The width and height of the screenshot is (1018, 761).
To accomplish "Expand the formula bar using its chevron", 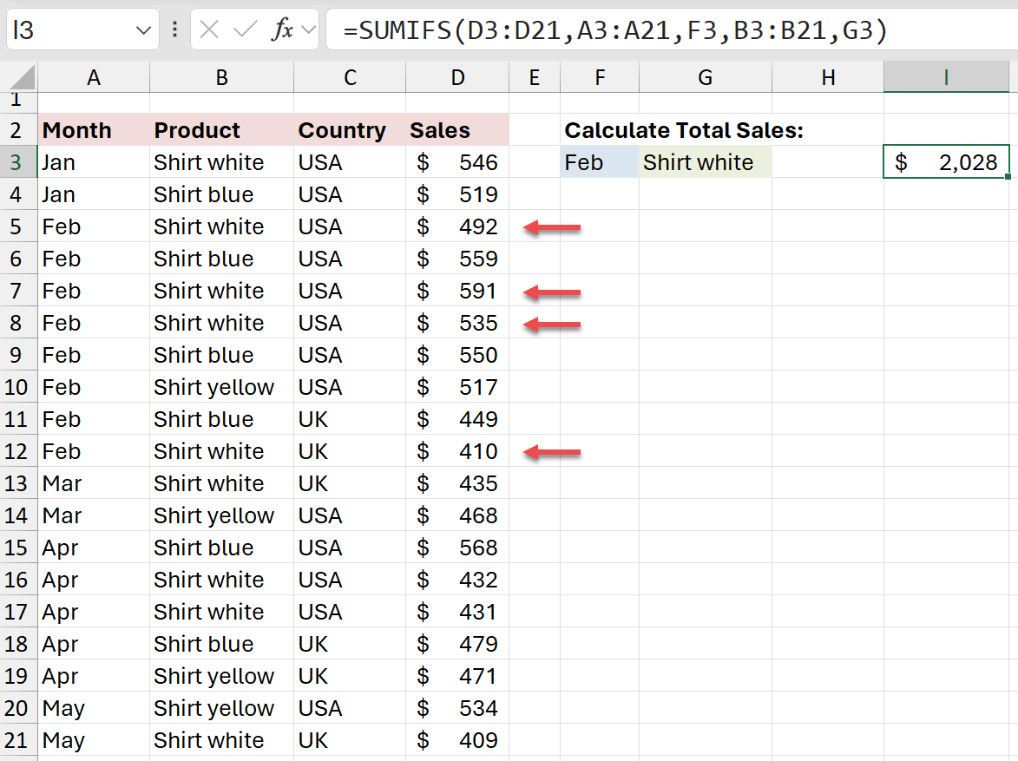I will [311, 30].
